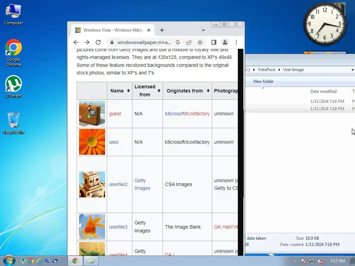Open the Recycle Bin desktop icon
Viewport: 355px width, 266px height.
(x=14, y=123)
